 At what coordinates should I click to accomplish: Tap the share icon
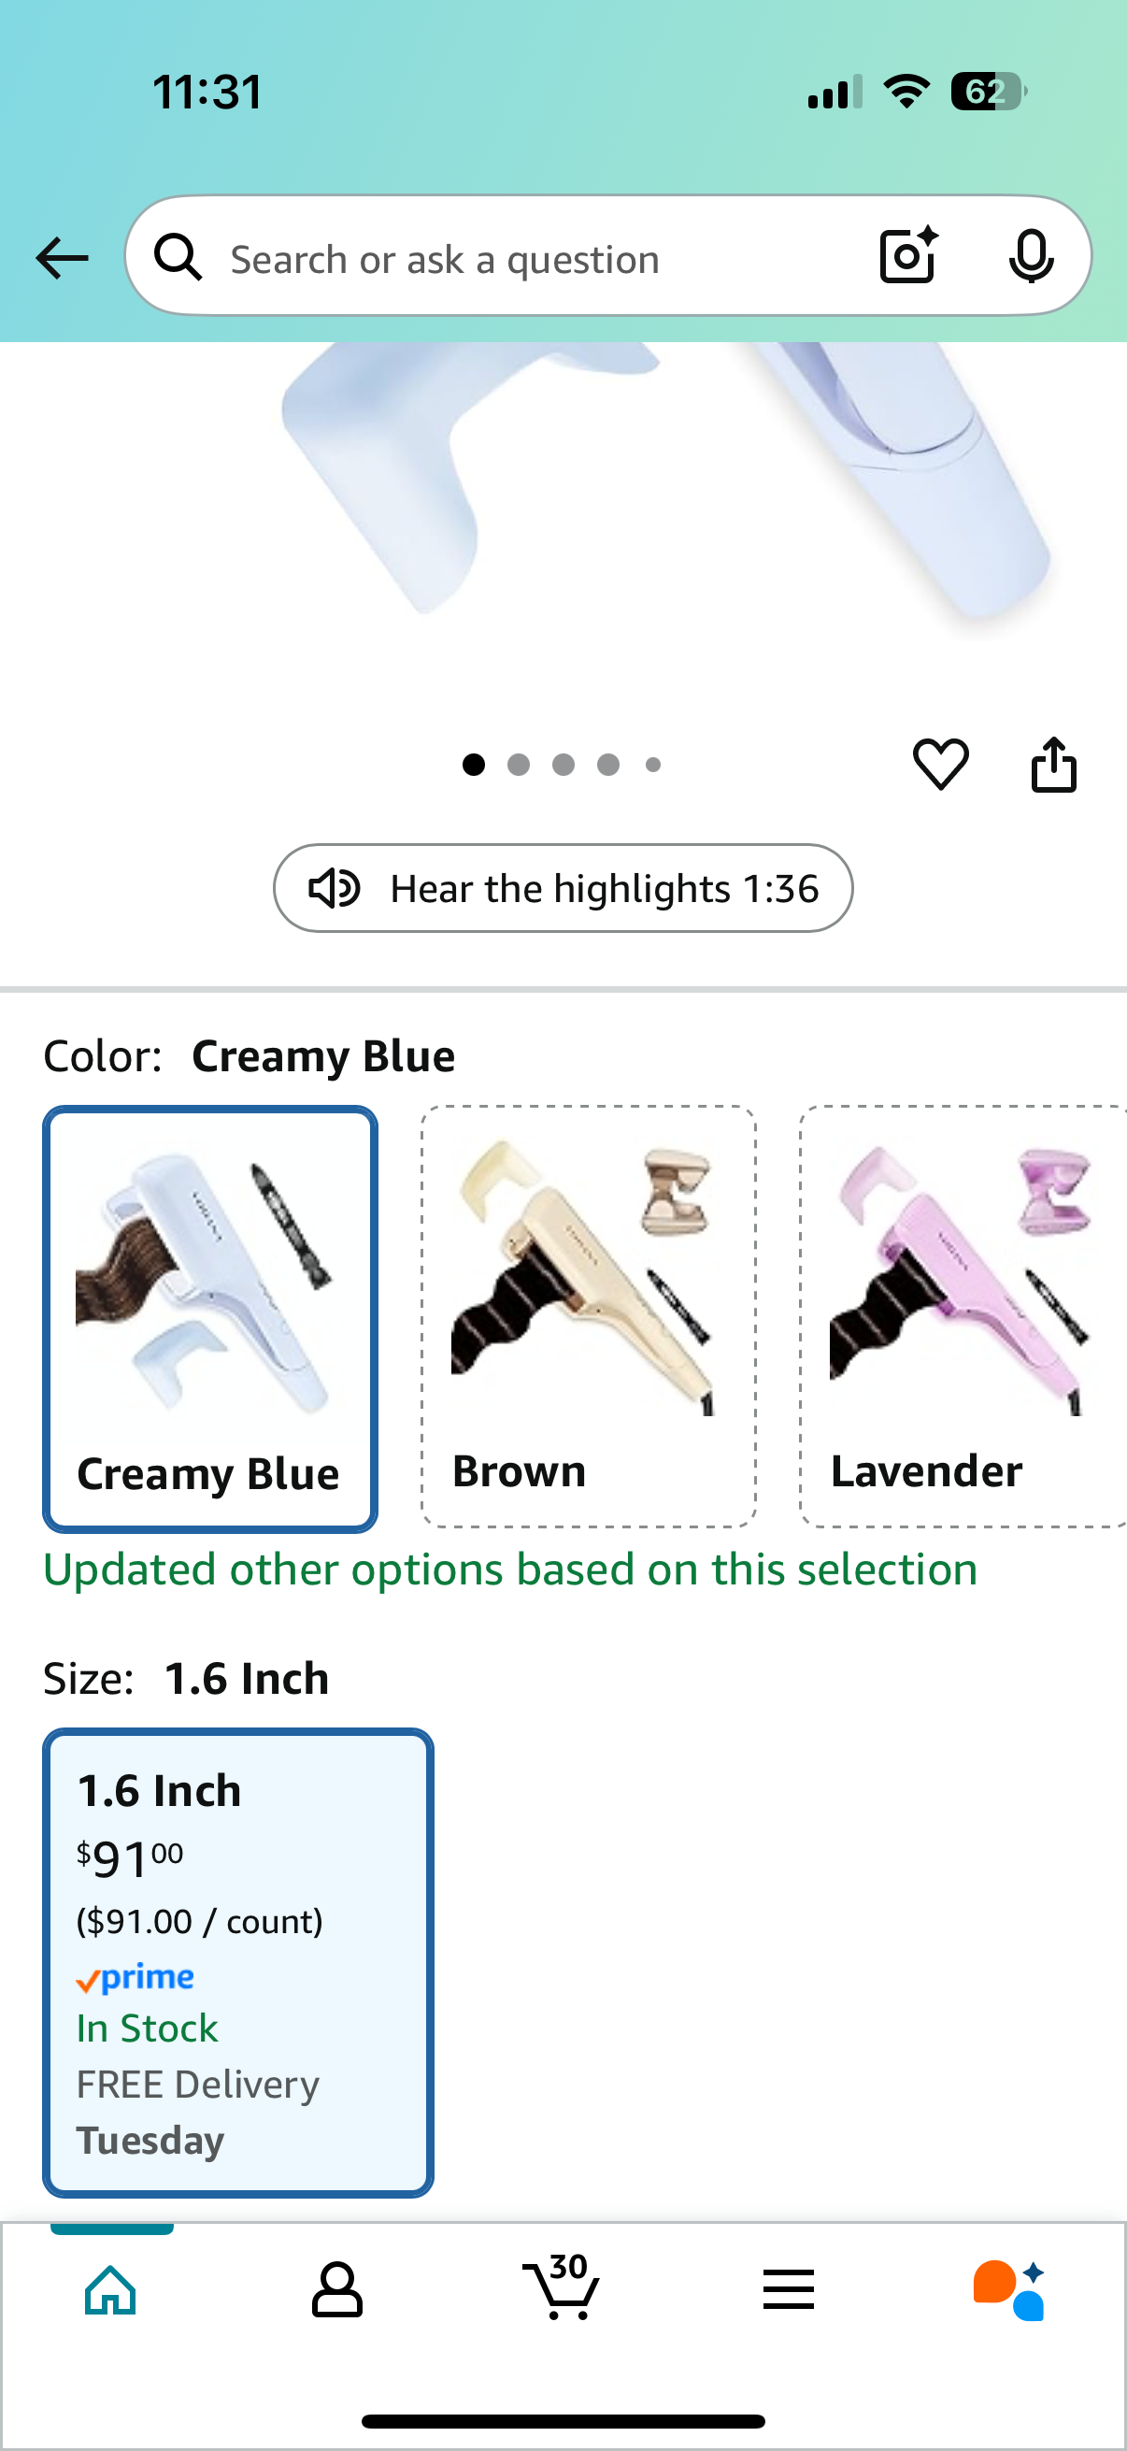pyautogui.click(x=1053, y=764)
